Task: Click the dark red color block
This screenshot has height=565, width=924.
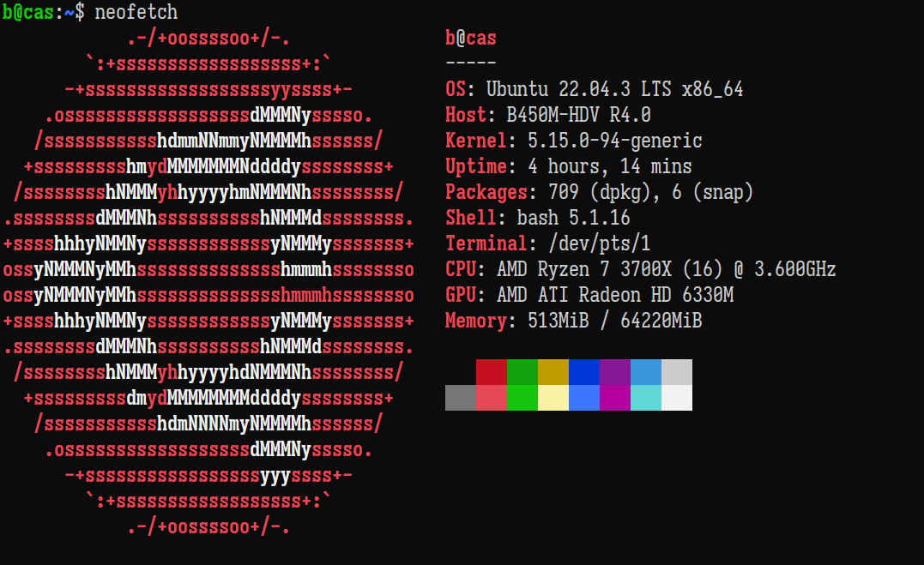Action: coord(492,372)
